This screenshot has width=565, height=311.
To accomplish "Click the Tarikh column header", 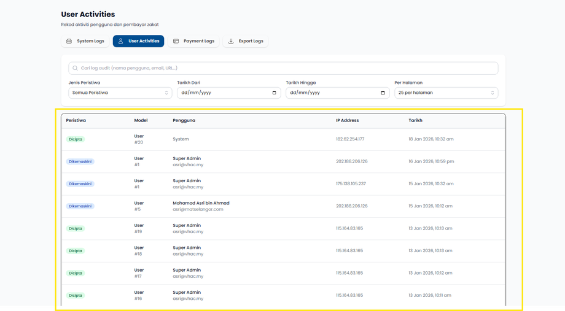I will 415,120.
